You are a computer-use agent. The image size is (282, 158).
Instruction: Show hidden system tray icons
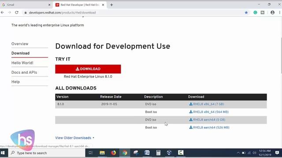(238, 153)
